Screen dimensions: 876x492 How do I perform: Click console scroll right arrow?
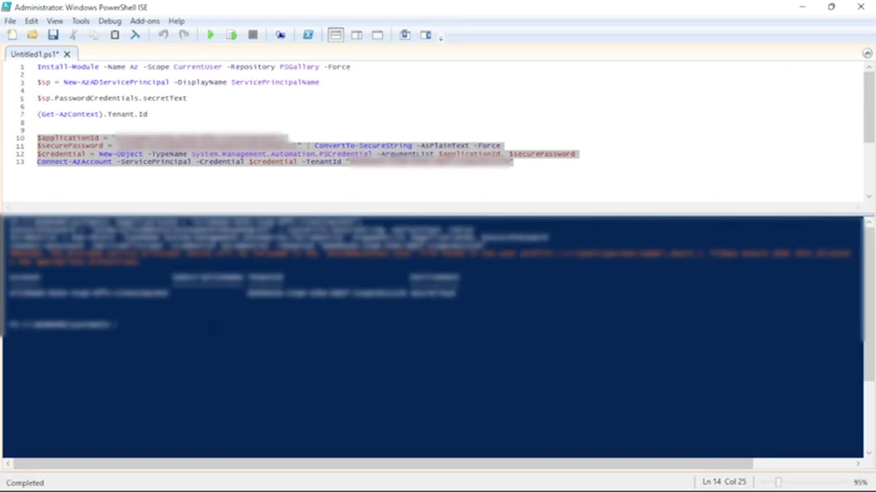858,463
